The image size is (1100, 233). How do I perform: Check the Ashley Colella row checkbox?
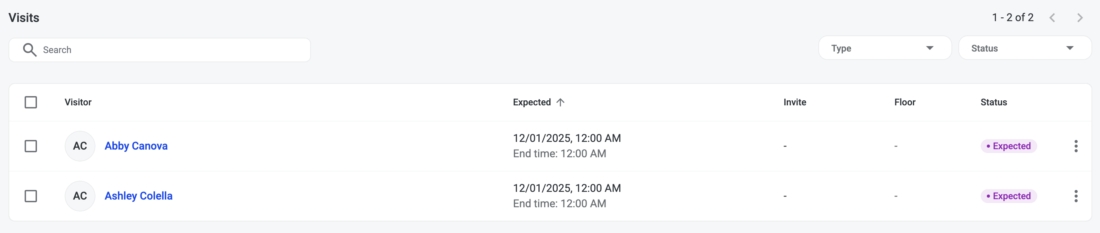pyautogui.click(x=31, y=196)
